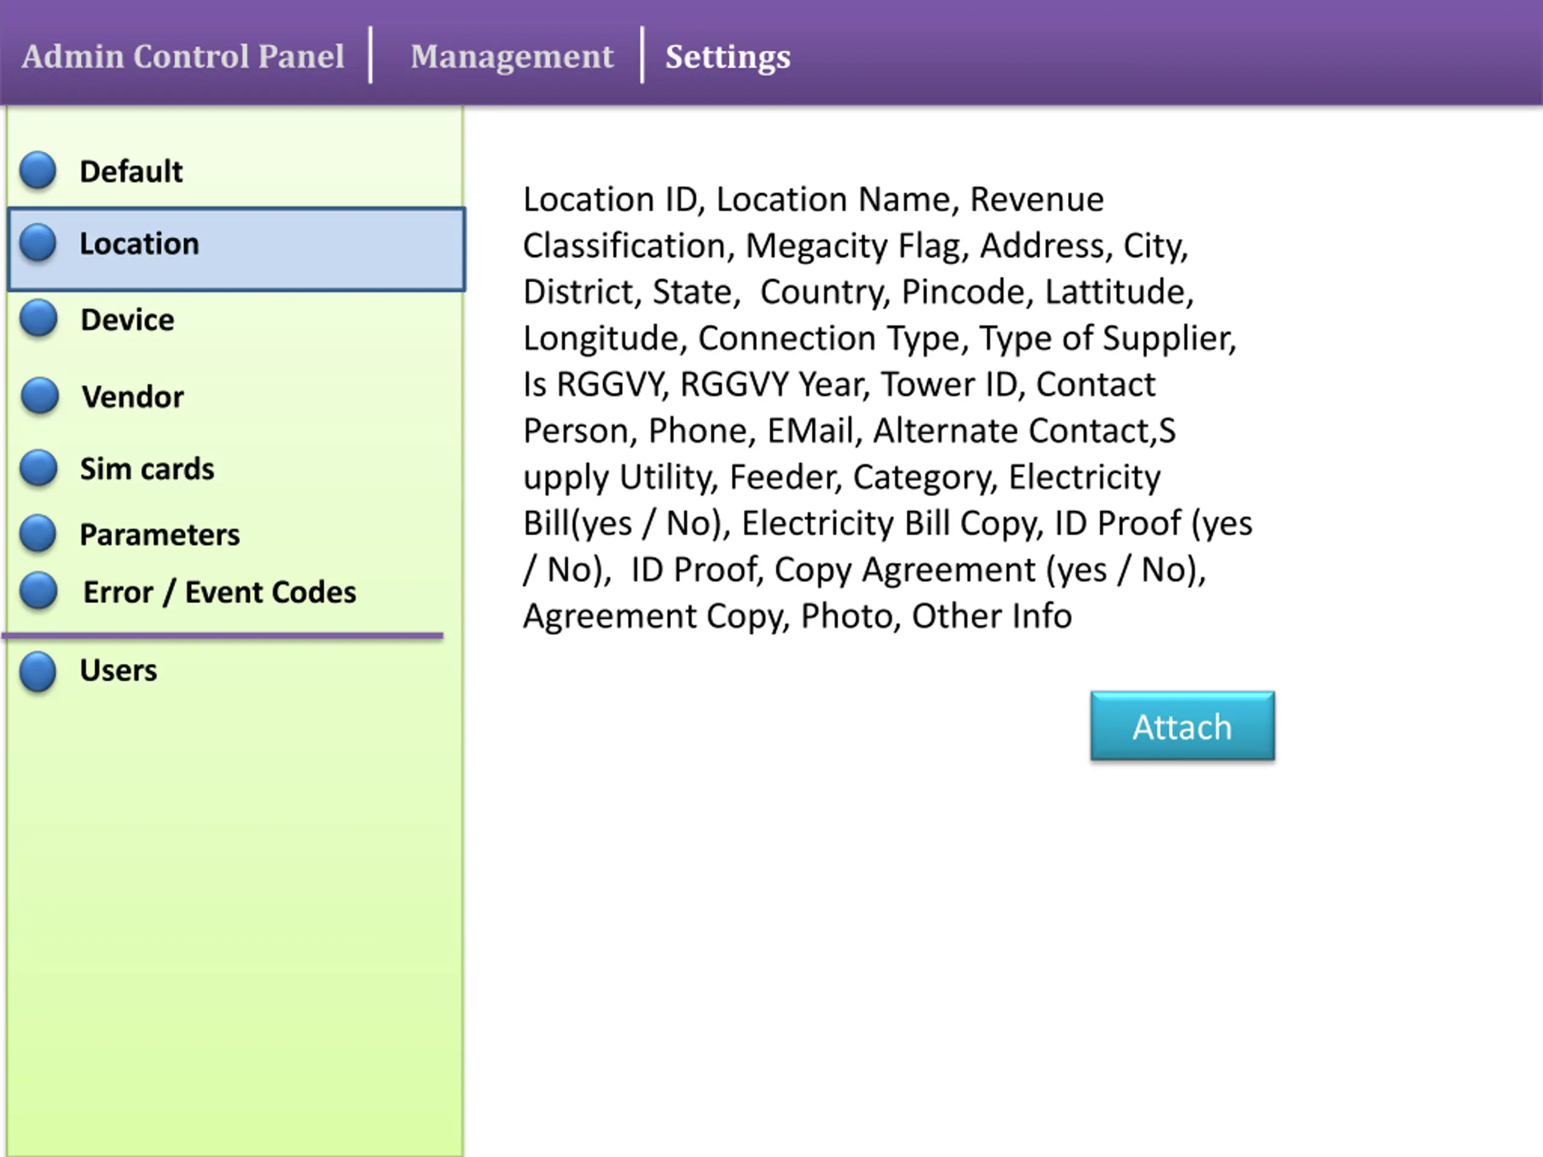Open the Device sidebar item
This screenshot has height=1157, width=1543.
[x=128, y=320]
